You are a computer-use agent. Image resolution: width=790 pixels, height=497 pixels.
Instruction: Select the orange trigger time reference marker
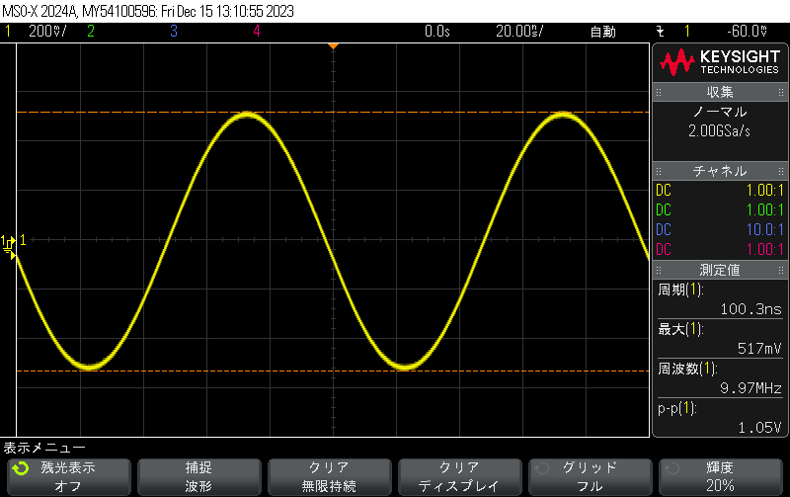(x=333, y=45)
